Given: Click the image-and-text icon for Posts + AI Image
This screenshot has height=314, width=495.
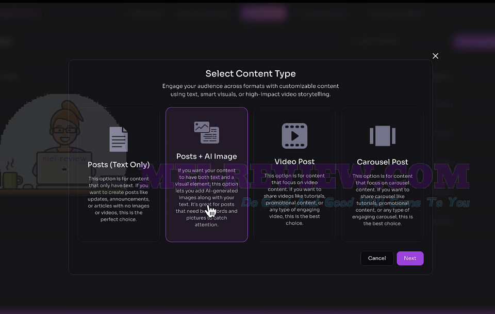Looking at the screenshot, I should click(x=206, y=132).
